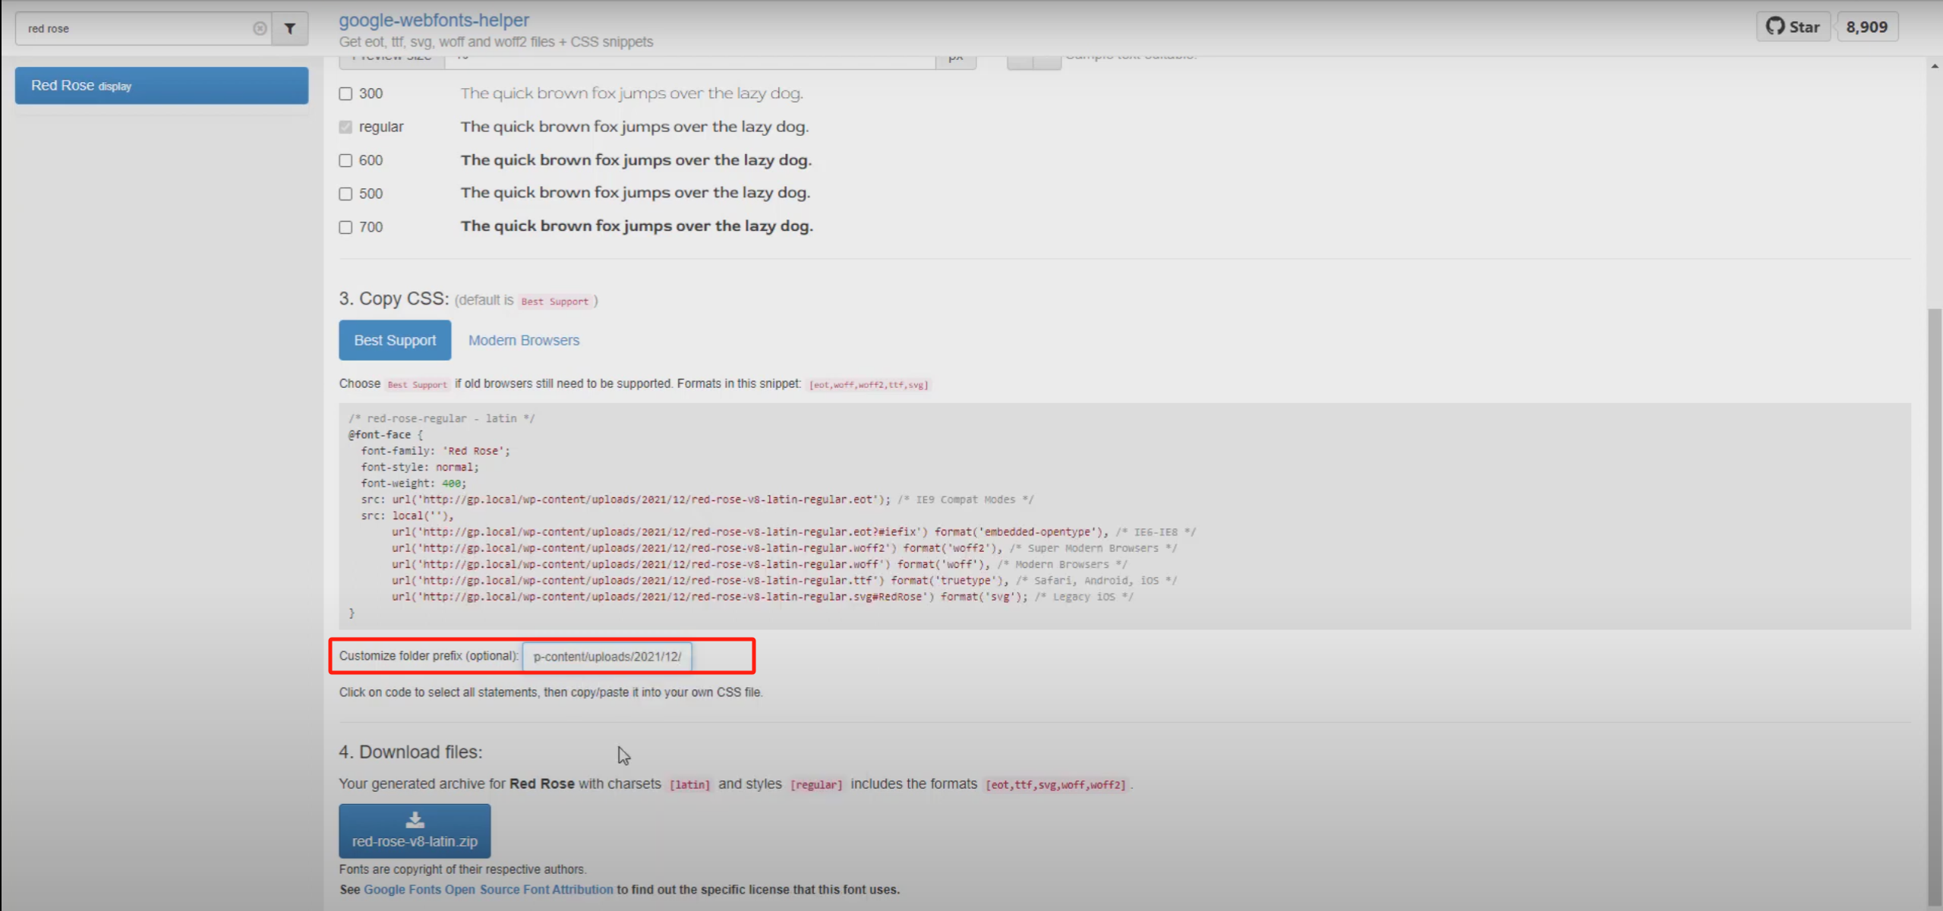Clear the search box using the x icon

(x=260, y=28)
